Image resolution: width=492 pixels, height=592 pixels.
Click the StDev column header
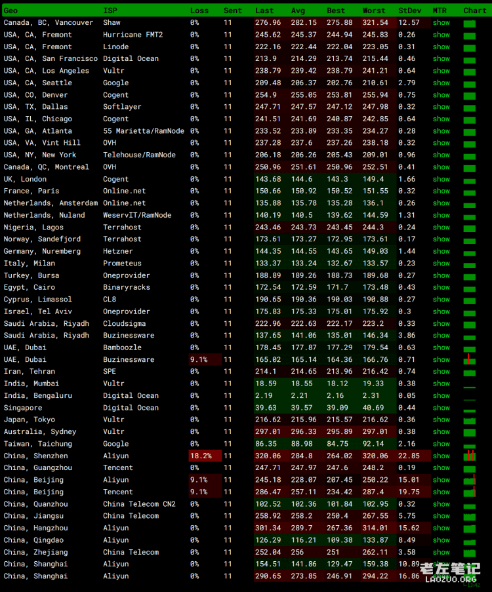(409, 10)
